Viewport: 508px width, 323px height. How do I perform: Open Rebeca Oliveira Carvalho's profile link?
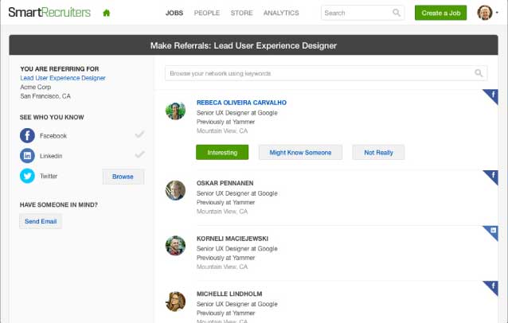pyautogui.click(x=241, y=103)
